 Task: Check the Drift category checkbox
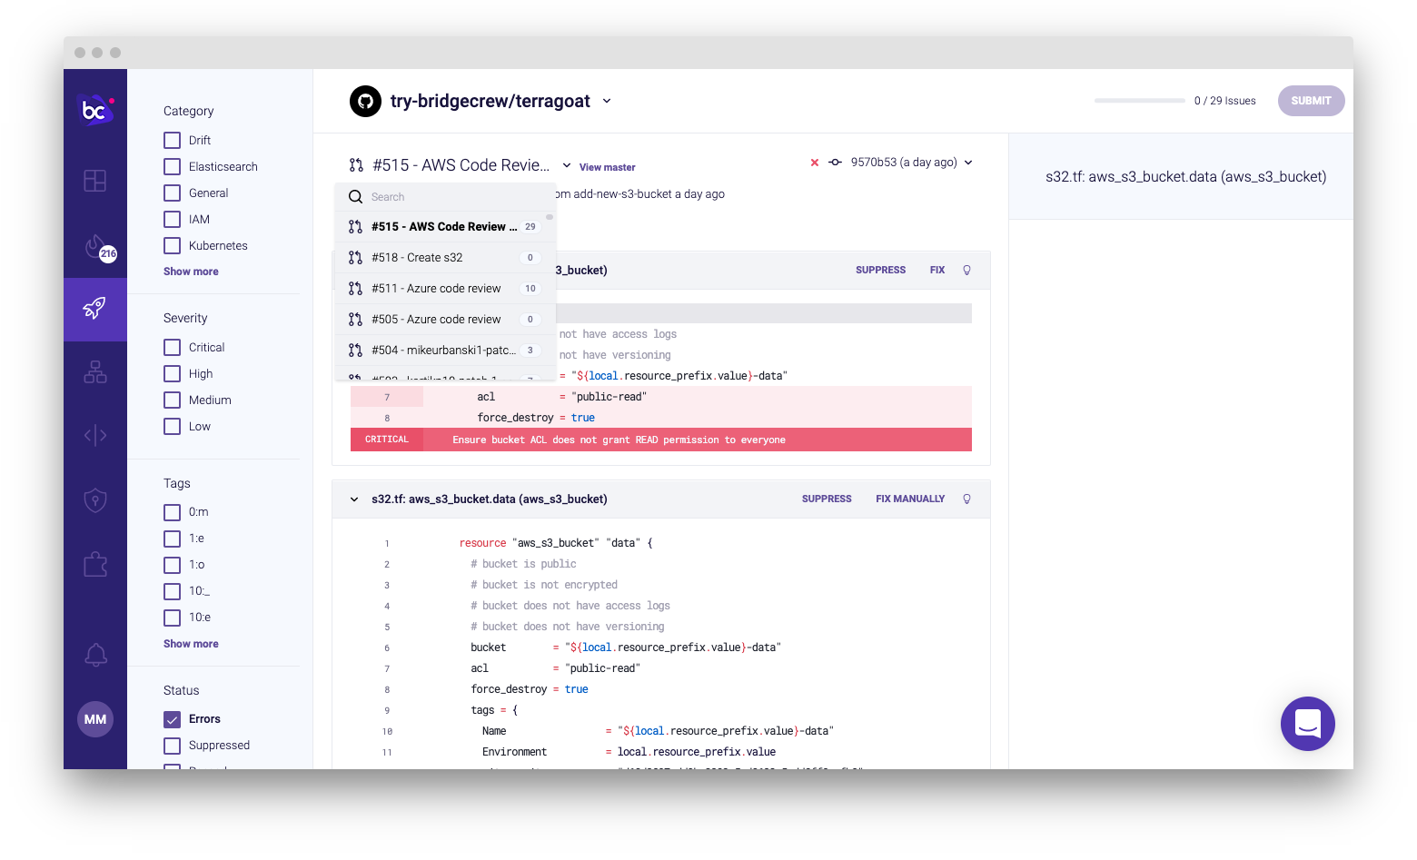tap(172, 140)
